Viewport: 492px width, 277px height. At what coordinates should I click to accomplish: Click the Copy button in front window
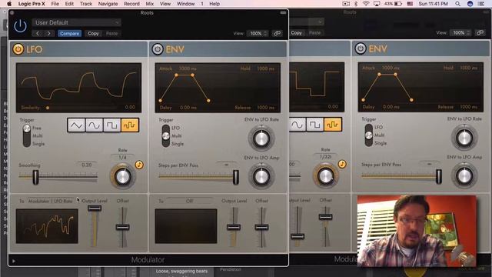point(93,33)
